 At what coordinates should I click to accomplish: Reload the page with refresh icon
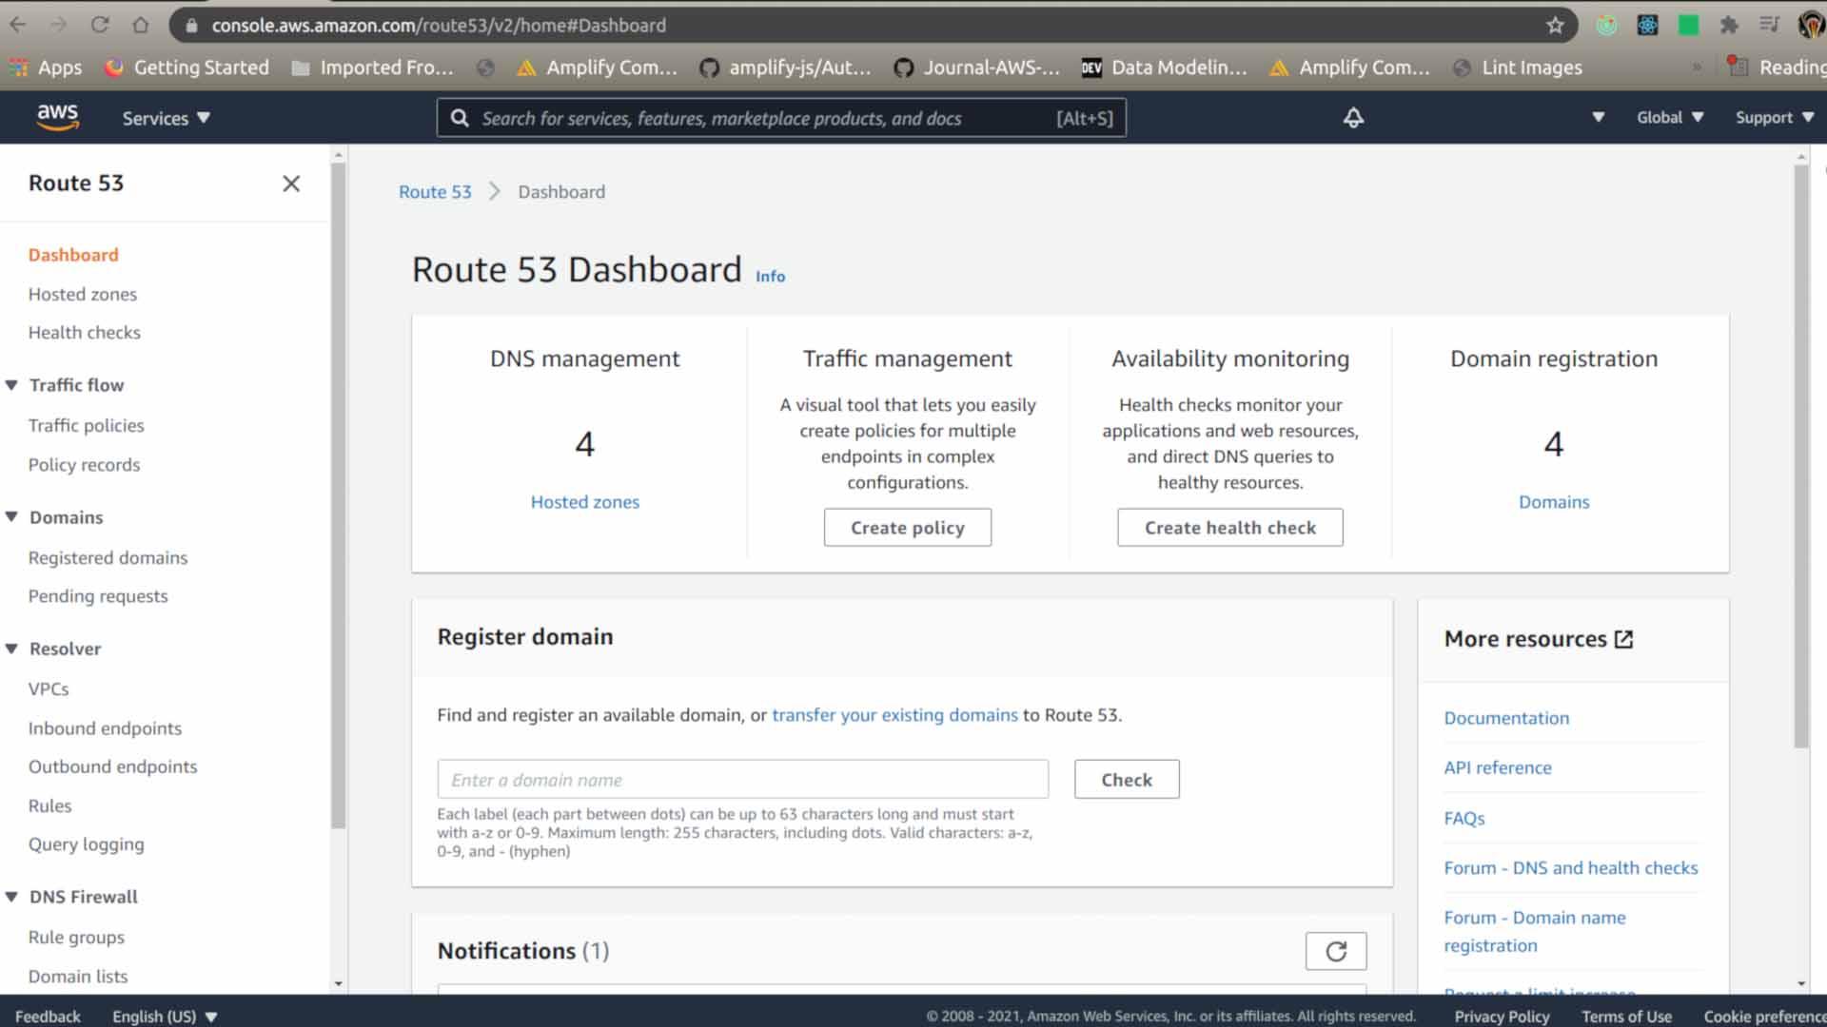pos(100,26)
